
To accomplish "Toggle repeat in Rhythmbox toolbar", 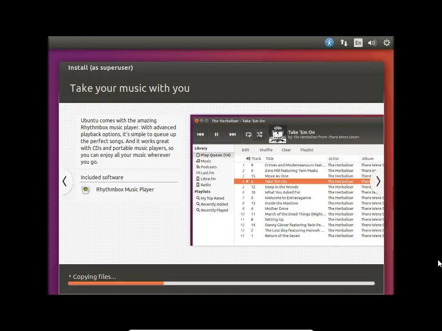I will (249, 134).
